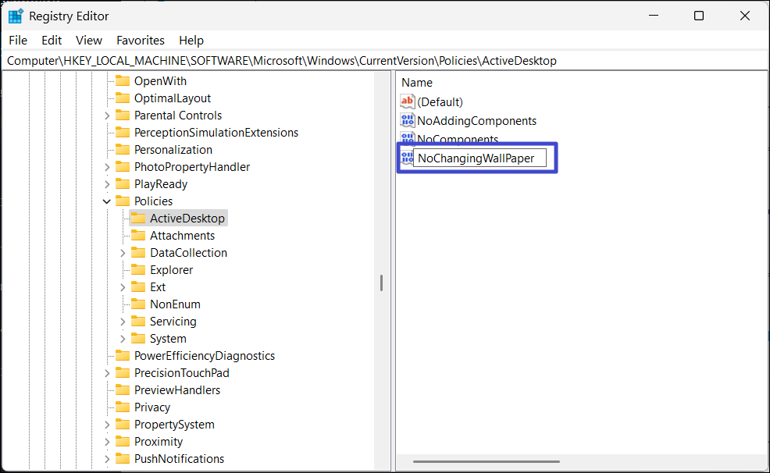
Task: Click the DataCollection folder icon
Action: pos(138,253)
